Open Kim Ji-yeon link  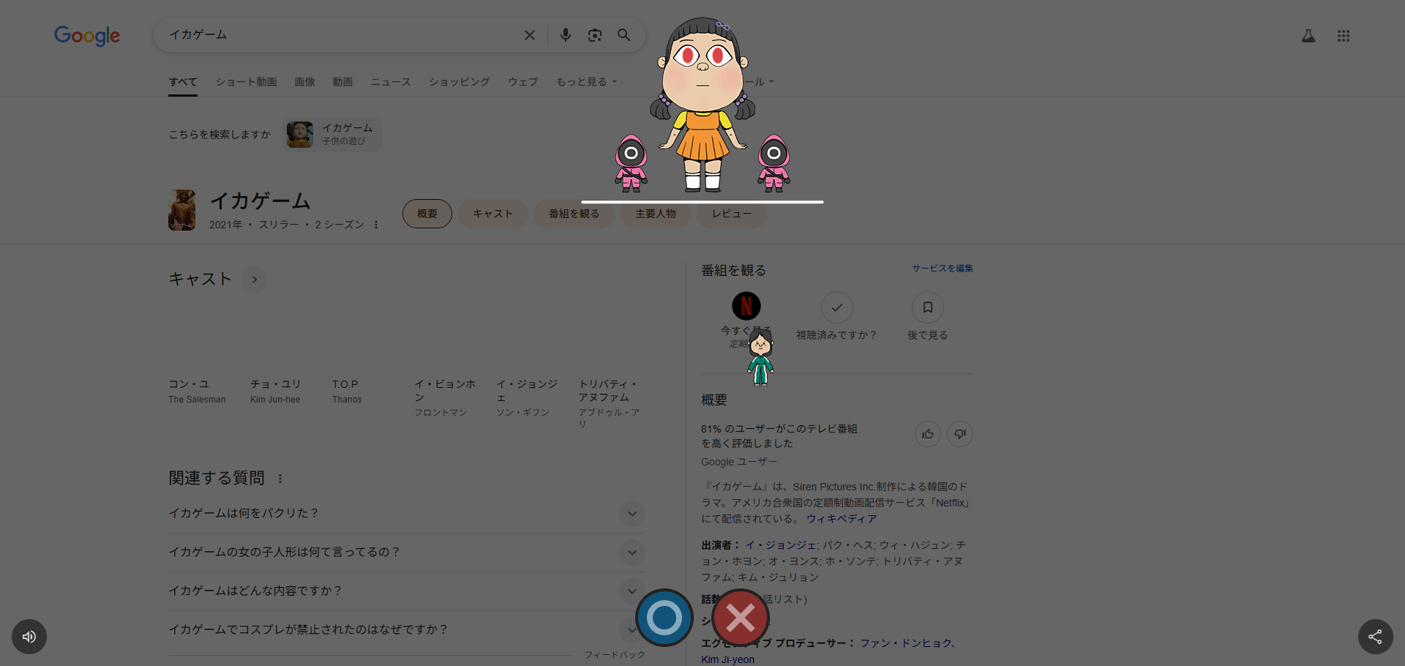coord(727,659)
